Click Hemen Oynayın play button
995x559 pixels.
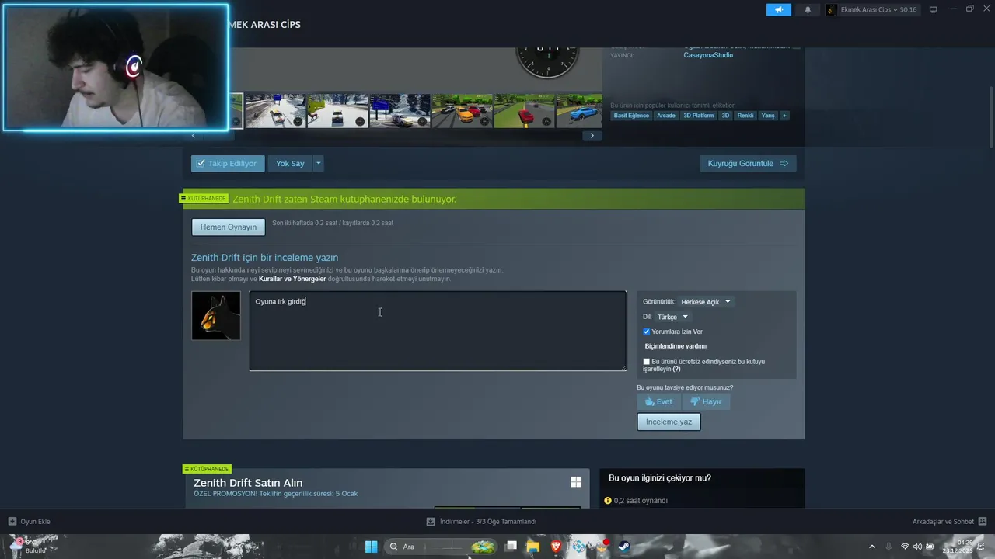pos(229,227)
